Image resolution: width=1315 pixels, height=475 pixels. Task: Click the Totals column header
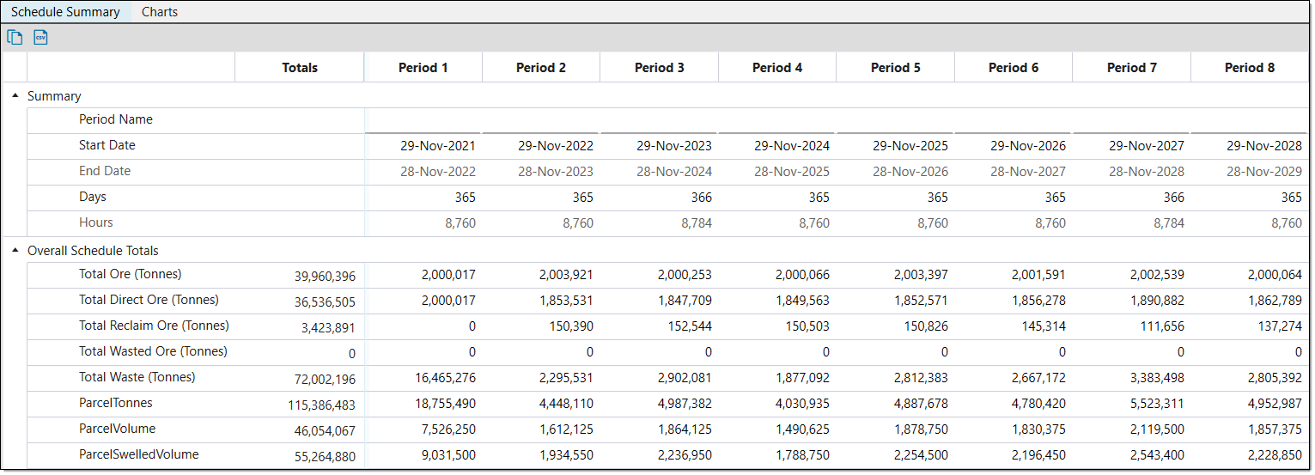click(x=300, y=68)
